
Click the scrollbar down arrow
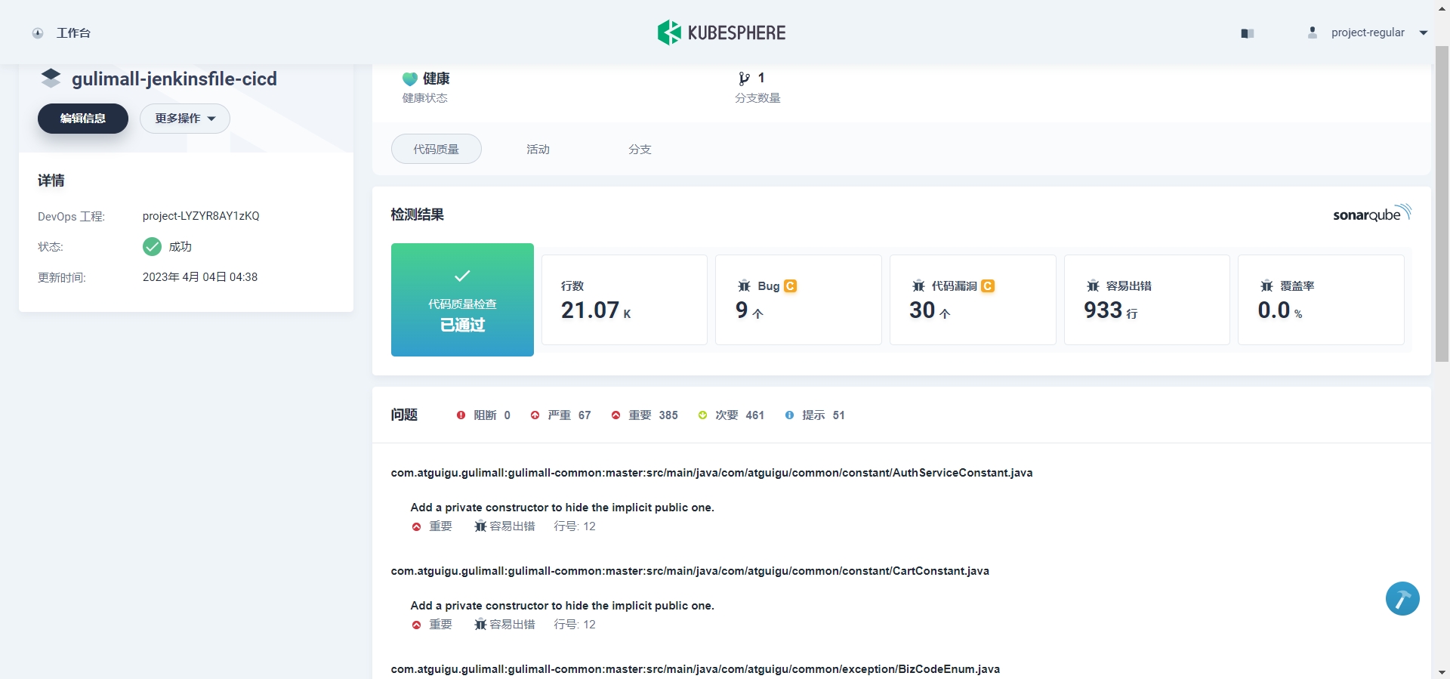point(1442,671)
